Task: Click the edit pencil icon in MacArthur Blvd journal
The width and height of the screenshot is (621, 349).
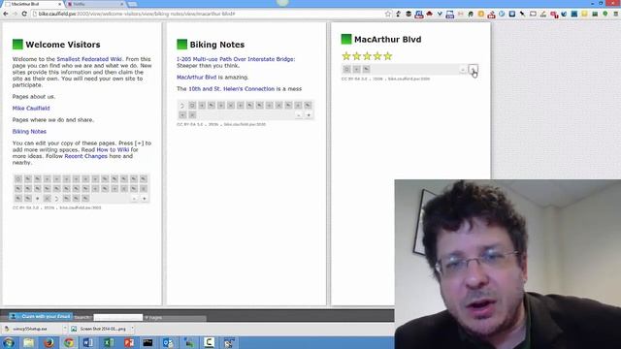Action: click(367, 69)
